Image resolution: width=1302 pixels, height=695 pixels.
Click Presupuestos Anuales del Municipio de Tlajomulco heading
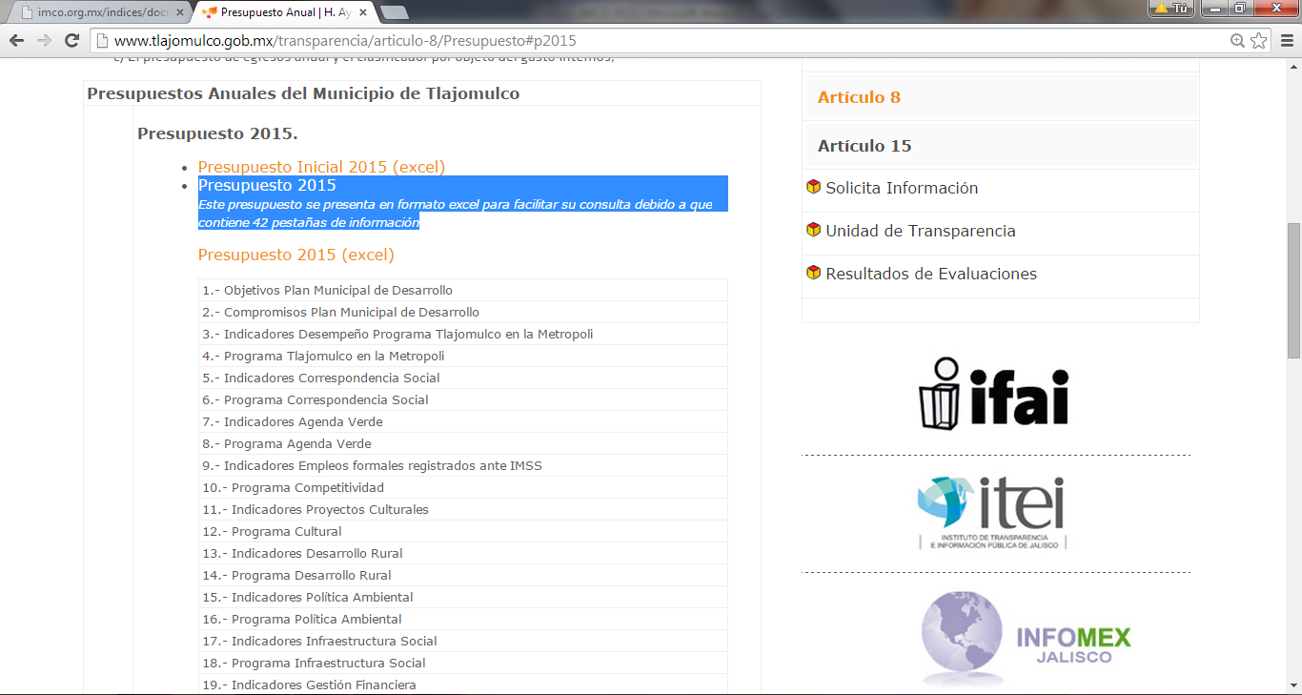(x=303, y=93)
